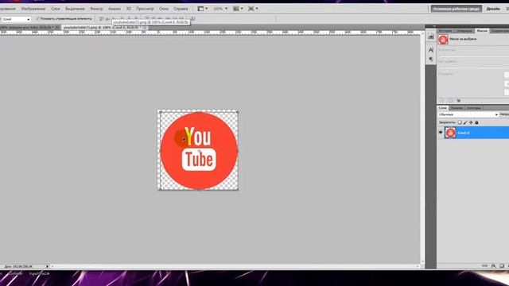This screenshot has height=286, width=509.
Task: Open the Character panel icon in the dock
Action: pyautogui.click(x=431, y=49)
